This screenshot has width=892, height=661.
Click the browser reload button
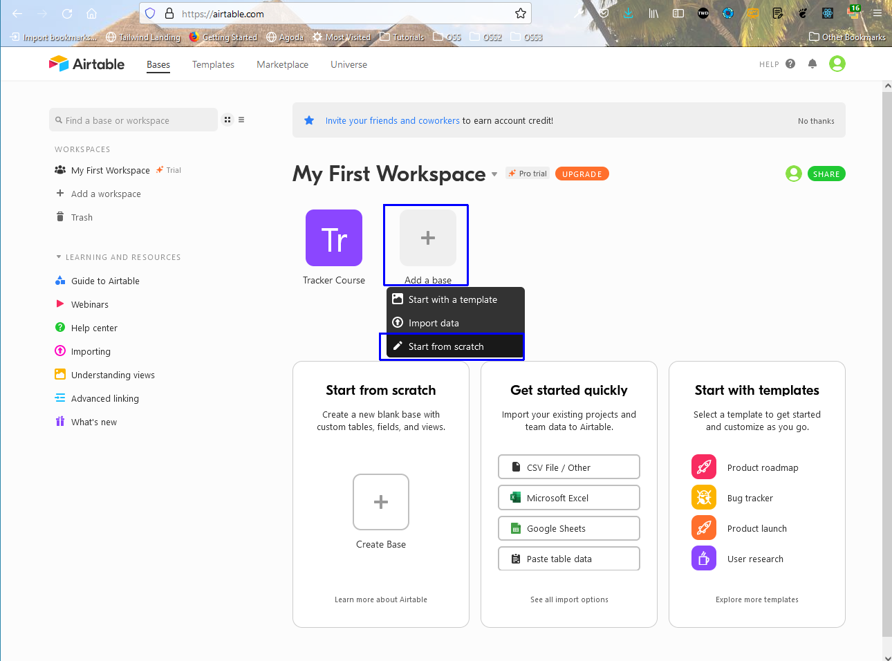tap(67, 13)
